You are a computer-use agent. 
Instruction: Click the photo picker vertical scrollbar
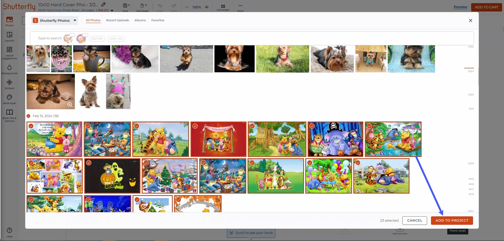[x=478, y=77]
